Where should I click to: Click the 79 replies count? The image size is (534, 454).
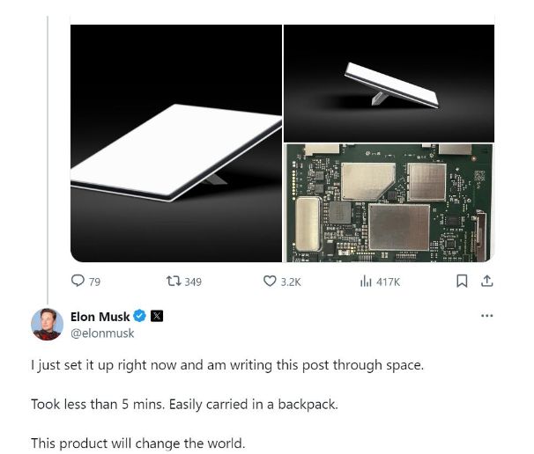(x=95, y=282)
